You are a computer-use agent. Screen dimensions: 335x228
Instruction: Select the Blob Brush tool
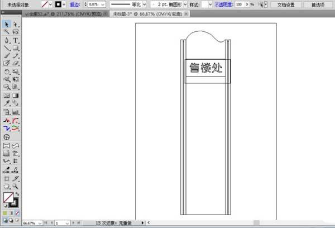tap(6, 63)
